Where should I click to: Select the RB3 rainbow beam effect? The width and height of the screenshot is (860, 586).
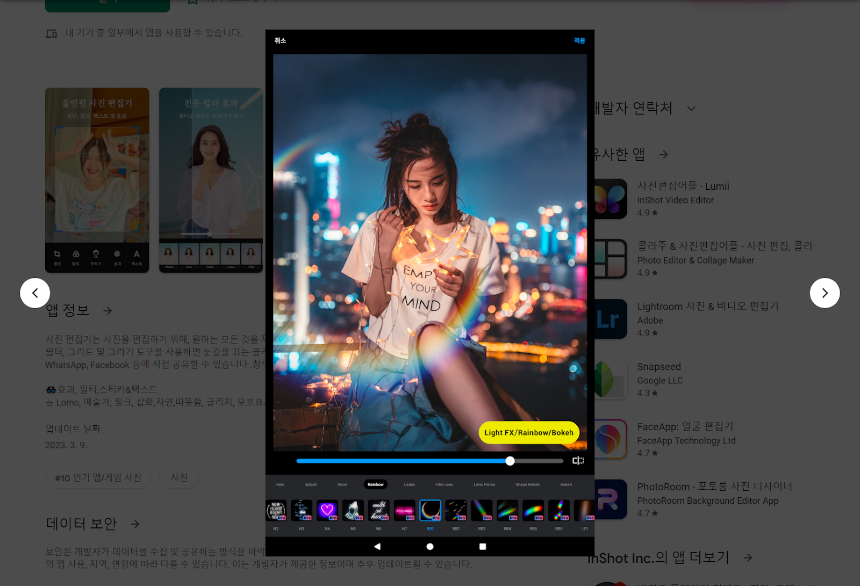tap(482, 510)
